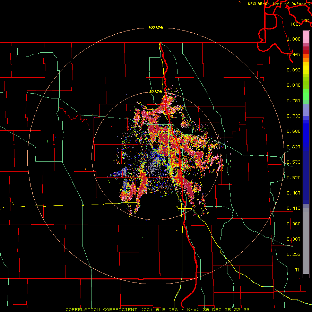Select the 0.573 legend value
The height and width of the screenshot is (312, 312).
294,162
